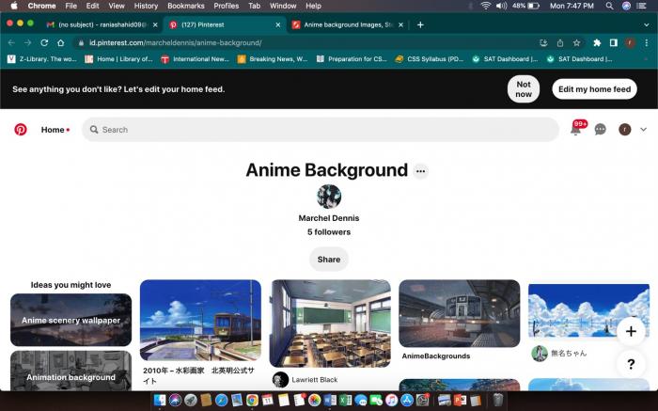
Task: Click the volume icon in menu bar
Action: [501, 6]
